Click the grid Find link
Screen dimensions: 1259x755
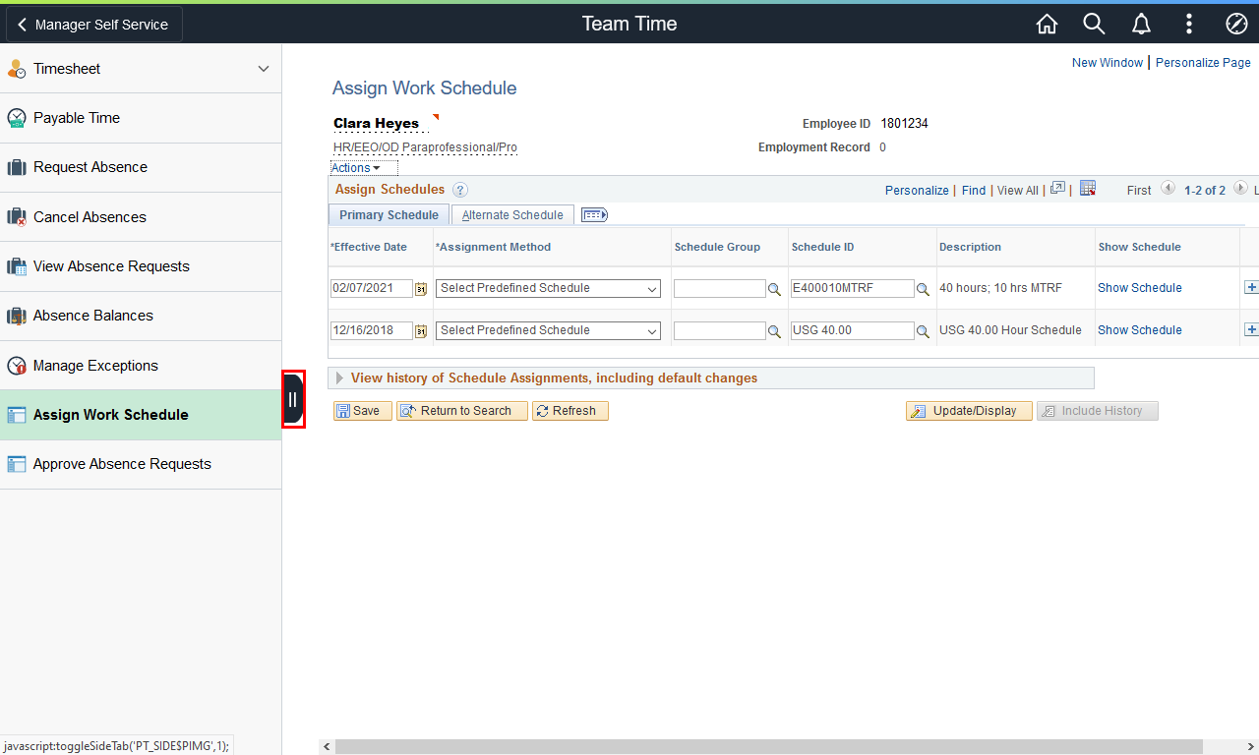coord(974,190)
